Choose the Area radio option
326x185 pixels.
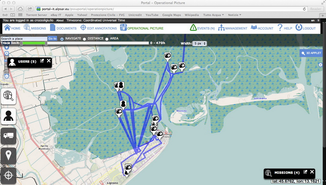click(x=107, y=39)
